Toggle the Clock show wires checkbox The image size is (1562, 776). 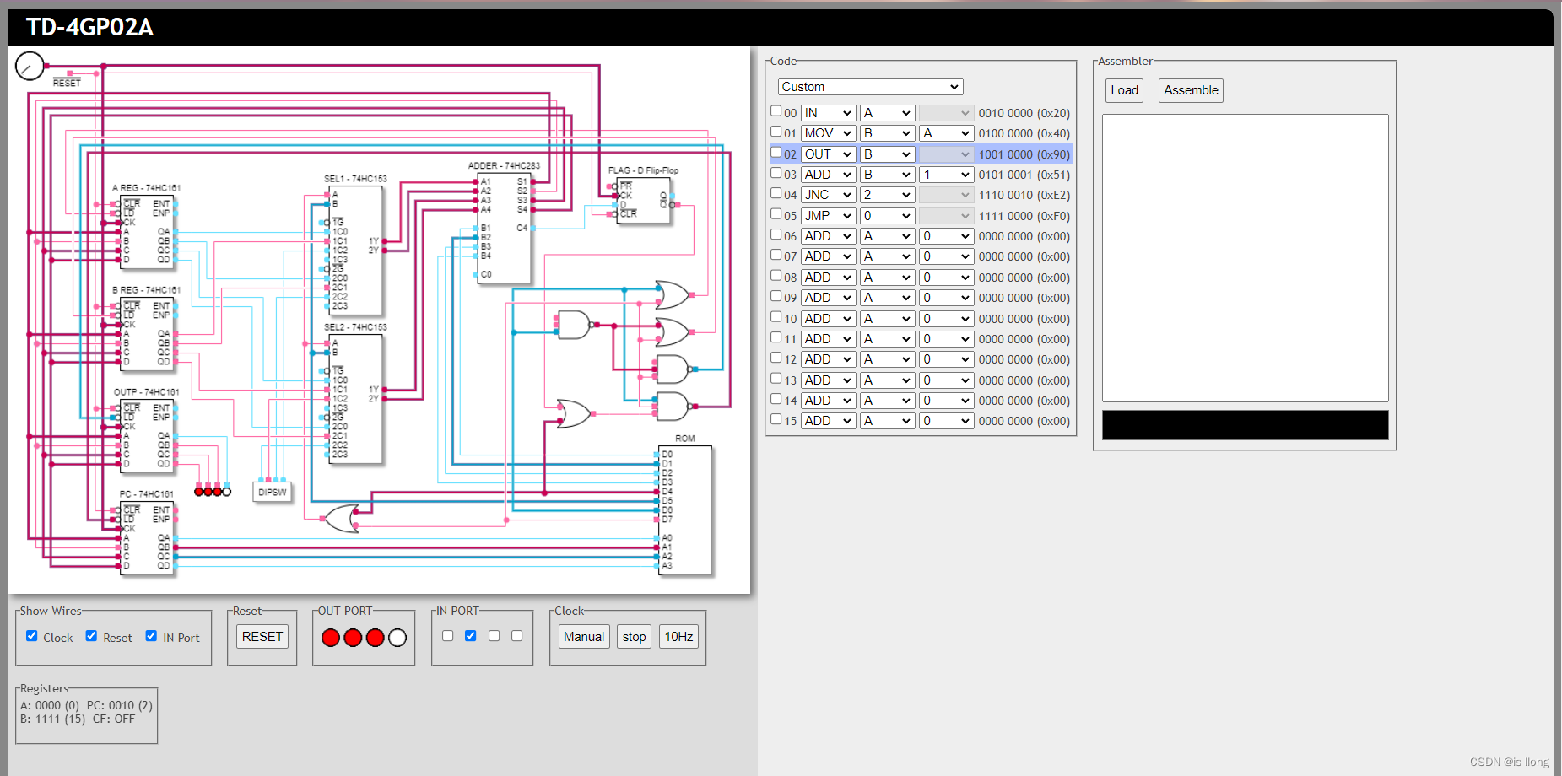point(32,636)
